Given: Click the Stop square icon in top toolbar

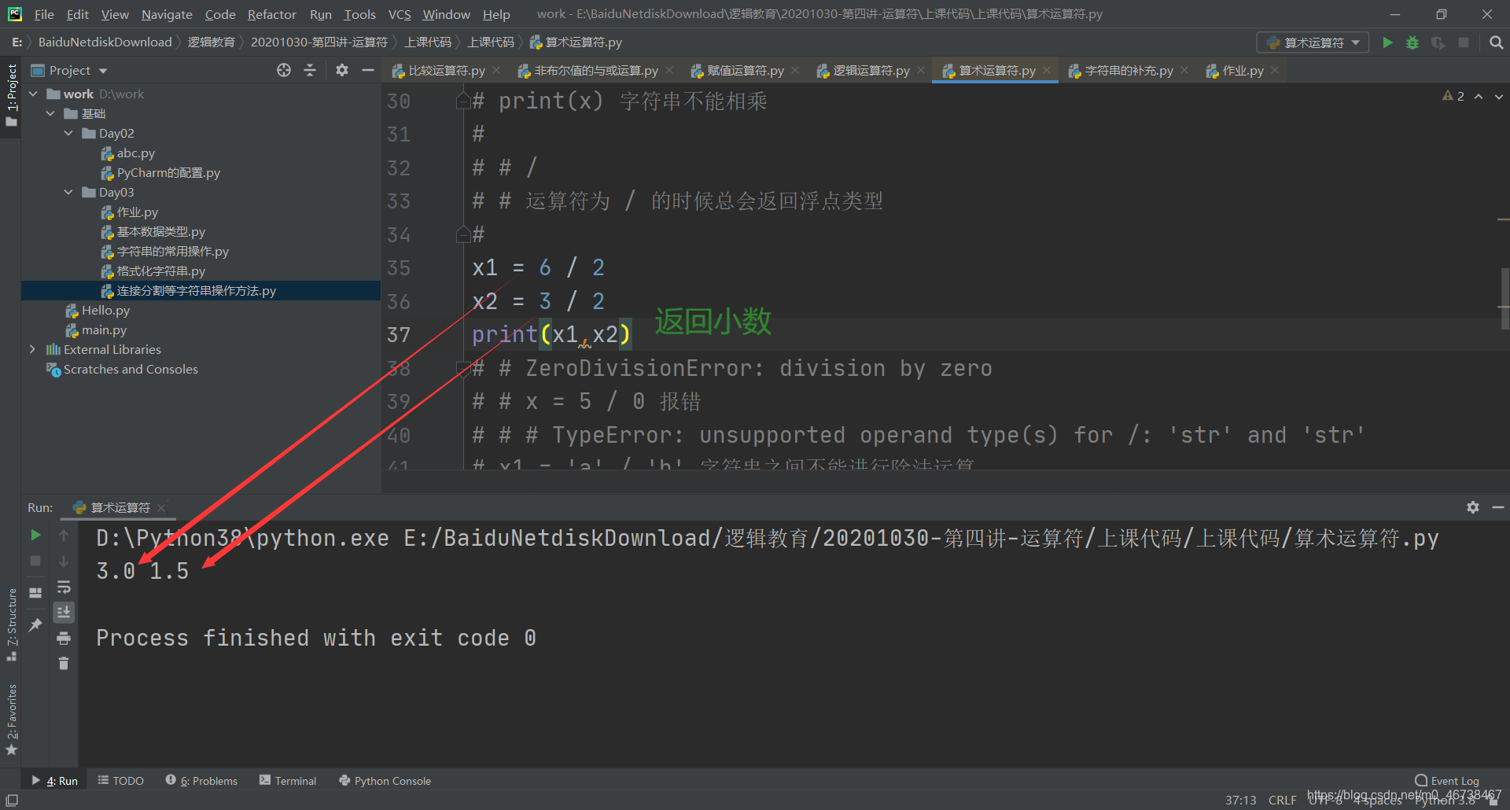Looking at the screenshot, I should click(1464, 42).
